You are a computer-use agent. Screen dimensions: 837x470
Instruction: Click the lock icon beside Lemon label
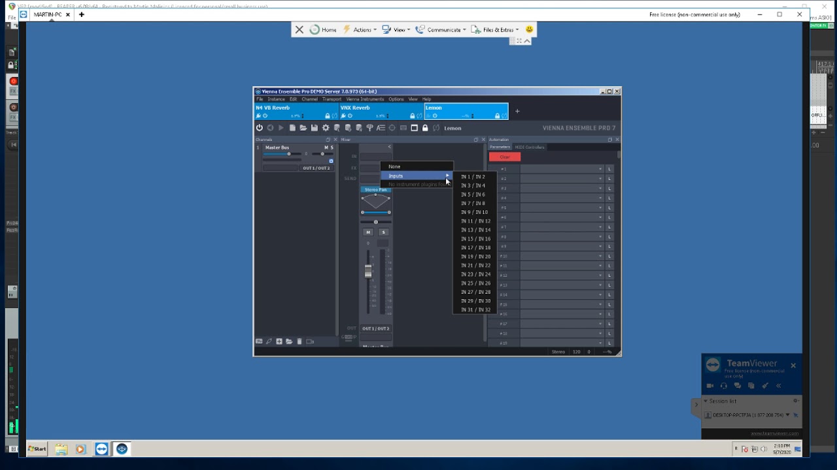[x=425, y=128]
